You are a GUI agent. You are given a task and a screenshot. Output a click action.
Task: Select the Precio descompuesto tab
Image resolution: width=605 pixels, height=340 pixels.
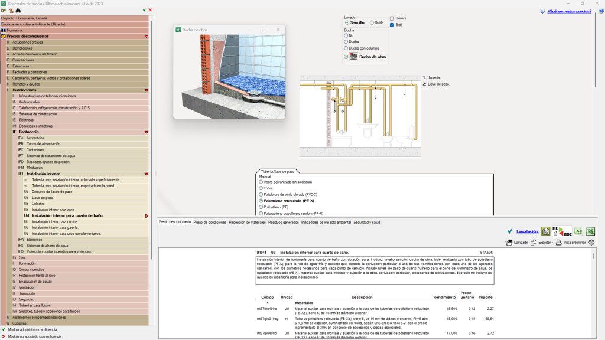[x=175, y=222]
